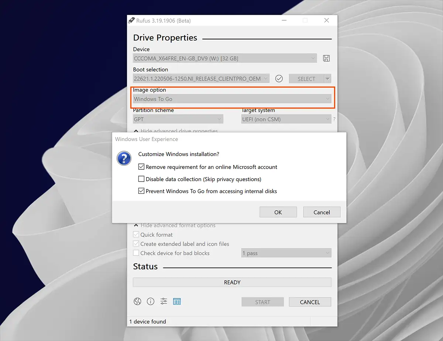Open the Target system UEFI dropdown
This screenshot has height=341, width=443.
286,119
